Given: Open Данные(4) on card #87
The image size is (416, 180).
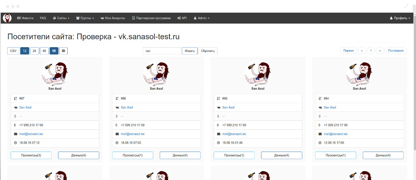Looking at the screenshot, I should pyautogui.click(x=79, y=155).
